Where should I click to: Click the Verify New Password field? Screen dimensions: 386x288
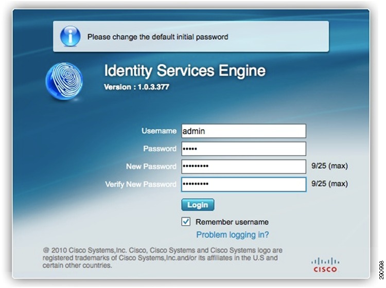(x=244, y=184)
